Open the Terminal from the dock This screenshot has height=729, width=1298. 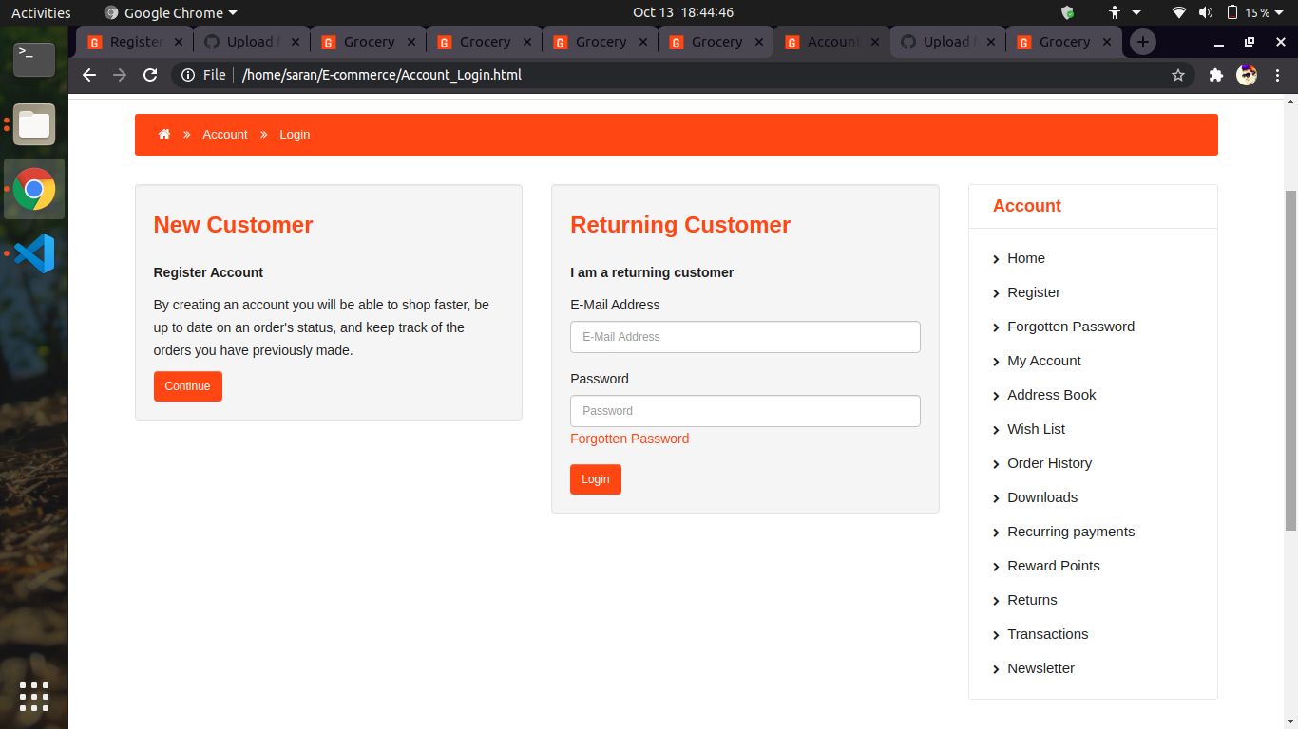tap(33, 59)
